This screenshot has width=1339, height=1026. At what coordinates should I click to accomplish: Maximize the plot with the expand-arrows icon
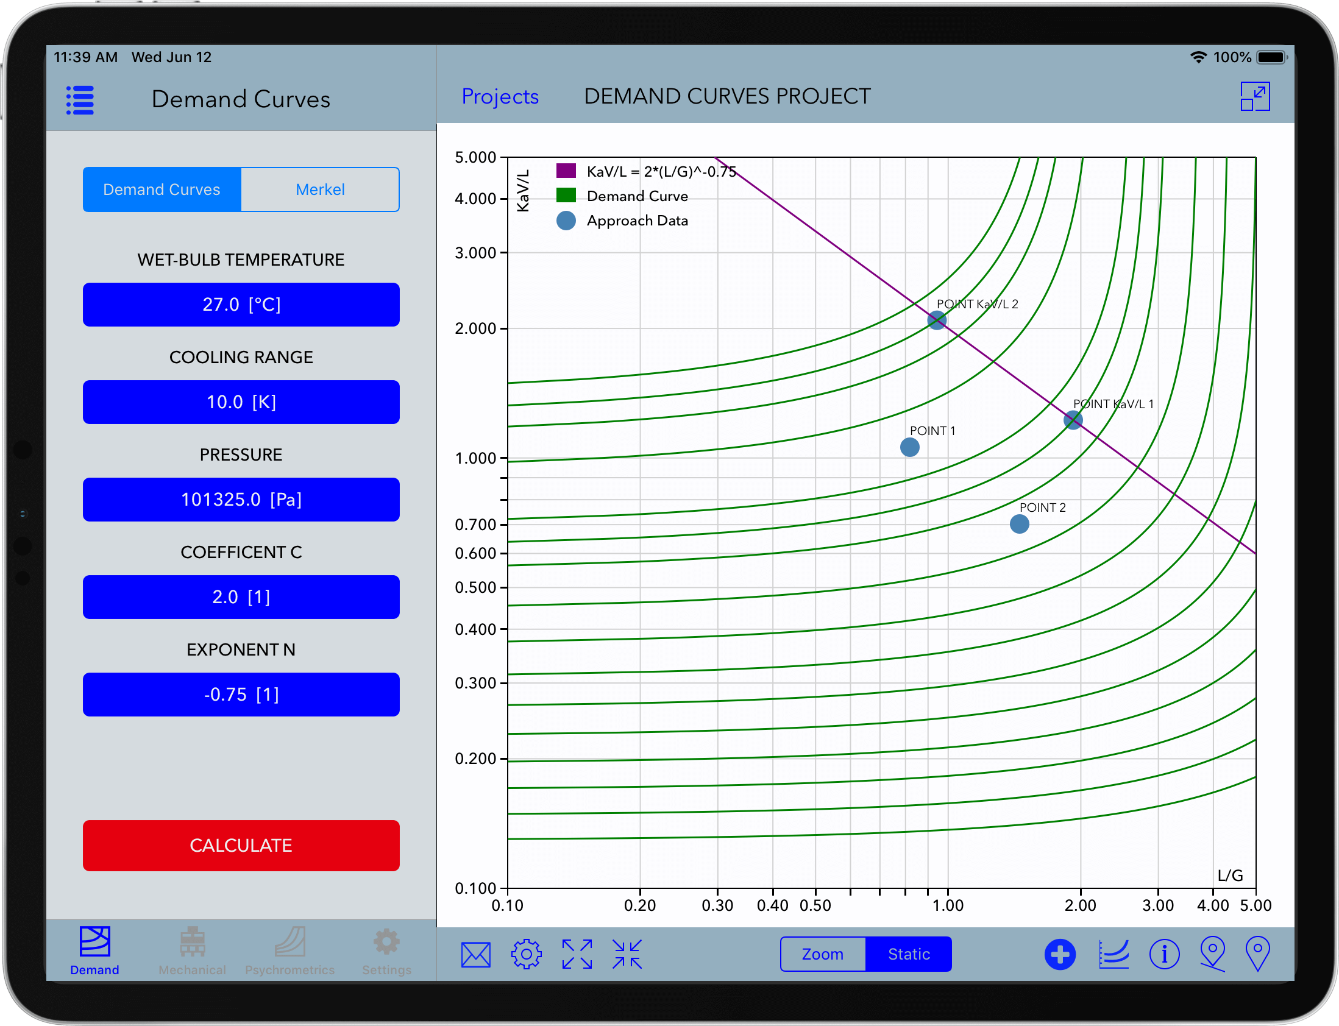pos(576,954)
